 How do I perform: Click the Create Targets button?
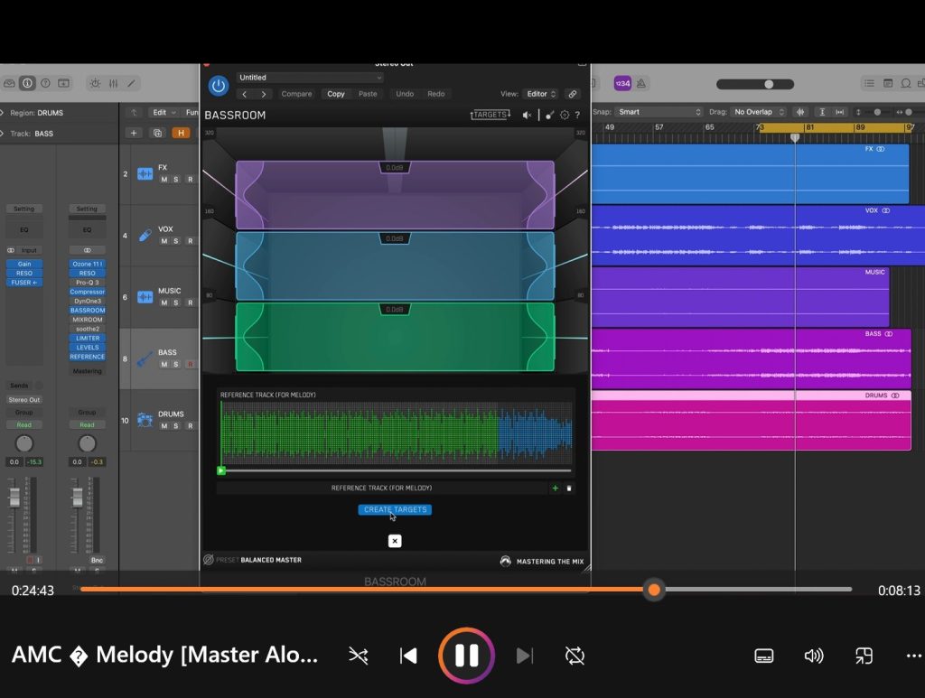tap(395, 510)
